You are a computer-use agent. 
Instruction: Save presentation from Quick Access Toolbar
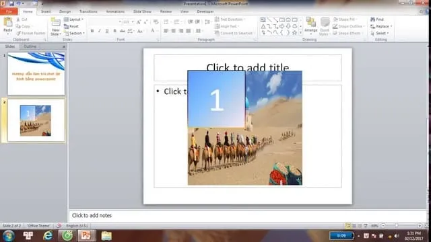[x=11, y=3]
